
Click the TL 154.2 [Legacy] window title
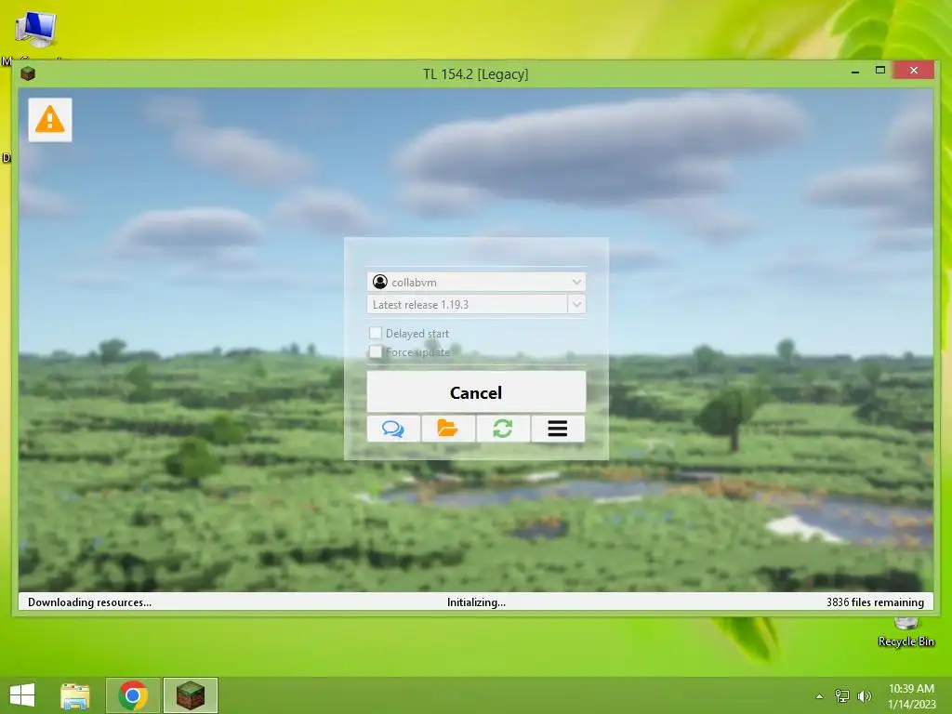click(475, 74)
